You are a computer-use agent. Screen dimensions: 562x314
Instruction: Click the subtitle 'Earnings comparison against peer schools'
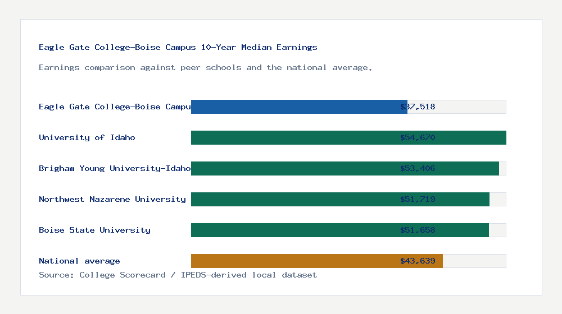coord(205,68)
